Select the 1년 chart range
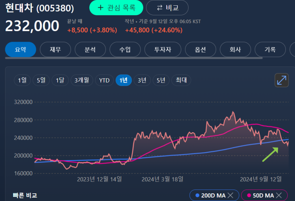The image size is (295, 201). tap(124, 80)
